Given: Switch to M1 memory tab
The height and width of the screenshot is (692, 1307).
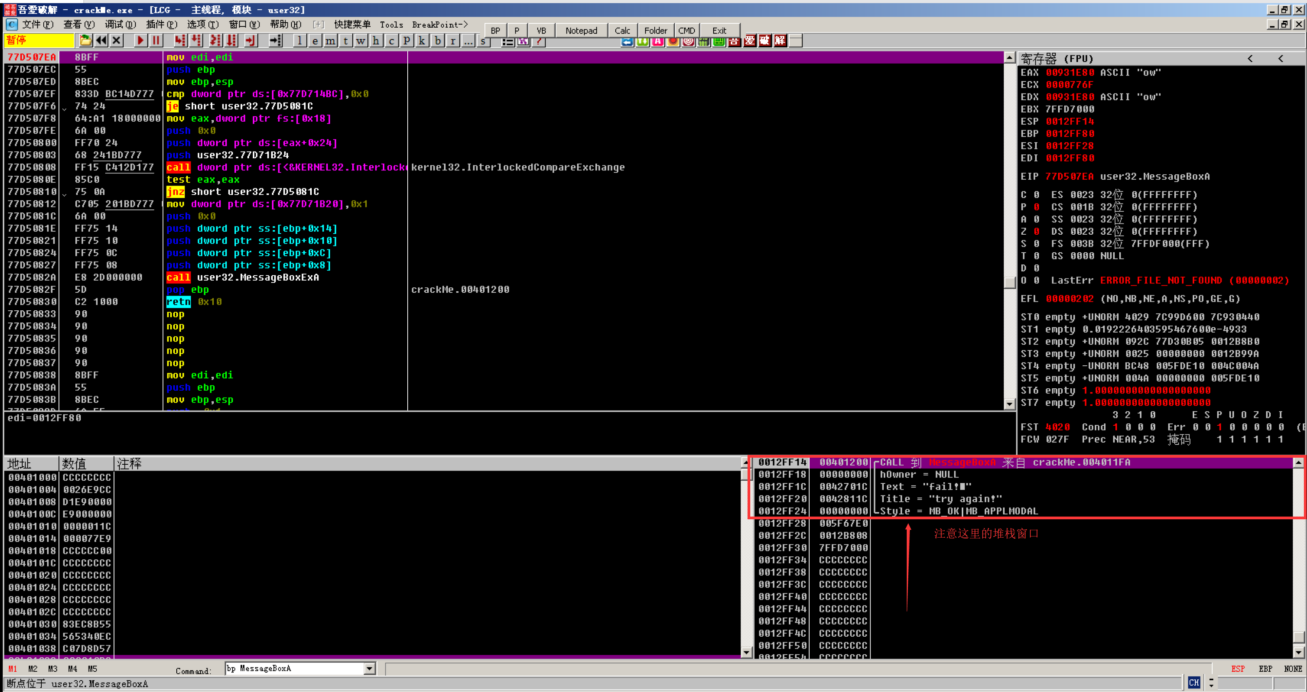Looking at the screenshot, I should [x=13, y=669].
